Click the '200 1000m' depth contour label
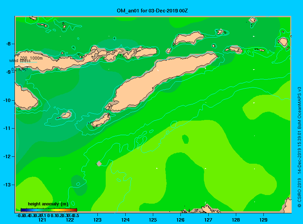This screenshot has width=303, height=224. 31,58
